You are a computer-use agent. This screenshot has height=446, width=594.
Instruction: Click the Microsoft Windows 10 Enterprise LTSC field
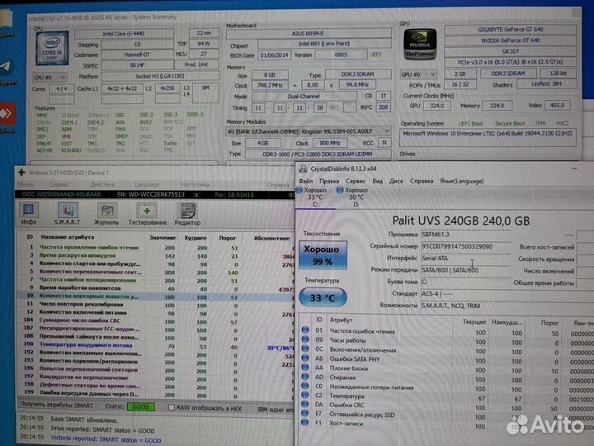coord(488,138)
